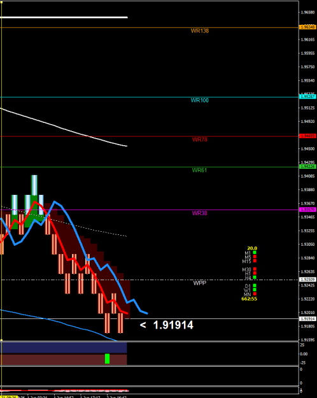The image size is (317, 398).
Task: Click the yellow 662:55 countdown timer text
Action: (250, 299)
